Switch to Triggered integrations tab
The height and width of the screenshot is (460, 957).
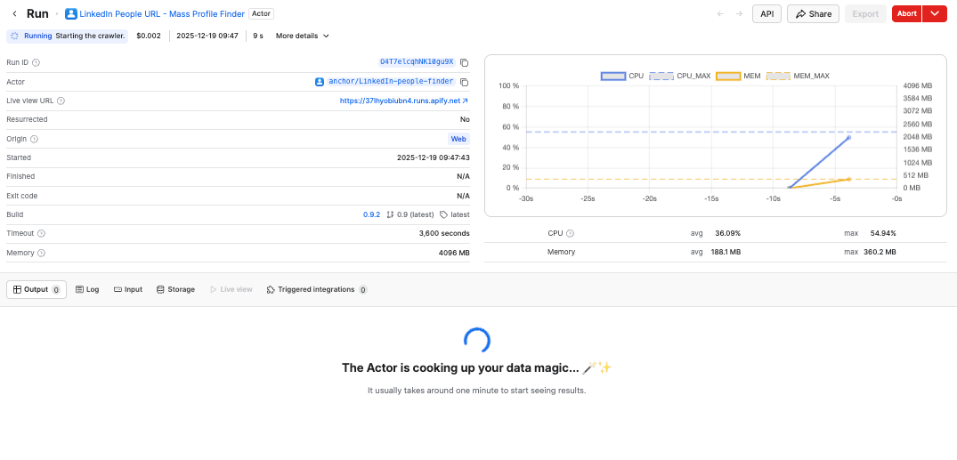click(317, 290)
